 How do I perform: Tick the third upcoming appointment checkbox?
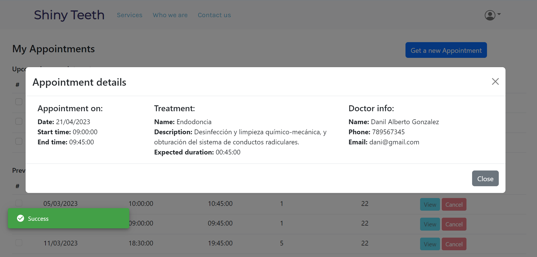coord(19,141)
